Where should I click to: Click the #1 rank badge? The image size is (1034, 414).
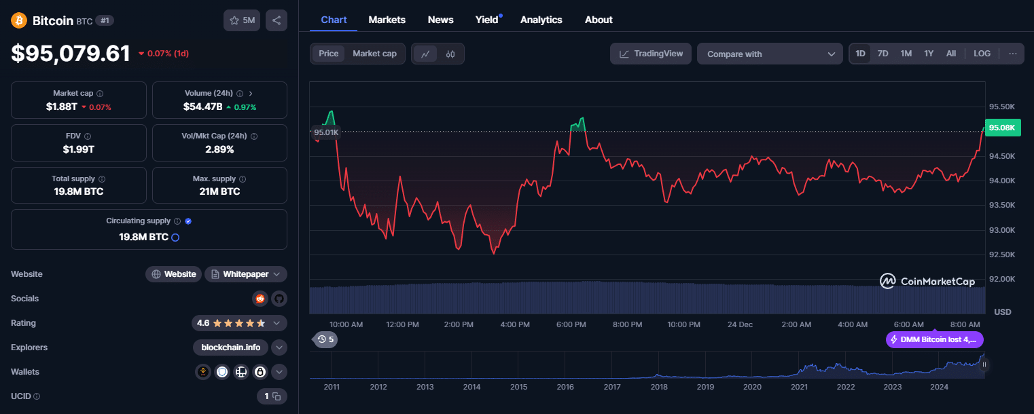click(x=105, y=20)
